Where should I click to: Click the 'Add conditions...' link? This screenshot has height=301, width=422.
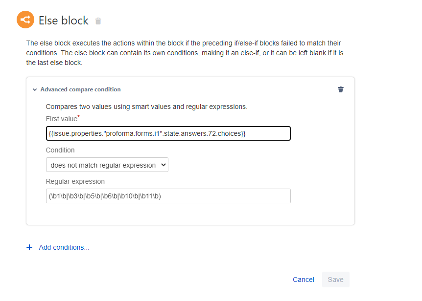64,247
